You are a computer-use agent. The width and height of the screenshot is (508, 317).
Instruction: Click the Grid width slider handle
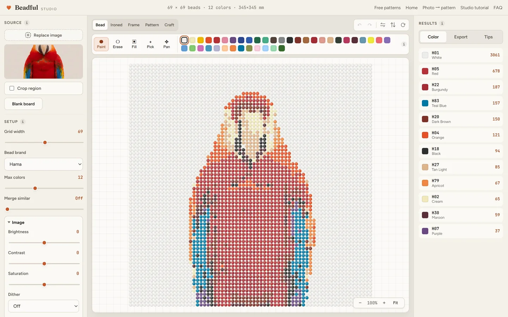(x=45, y=143)
